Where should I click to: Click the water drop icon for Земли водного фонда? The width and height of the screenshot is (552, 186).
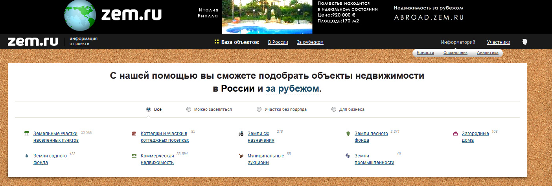pos(27,156)
